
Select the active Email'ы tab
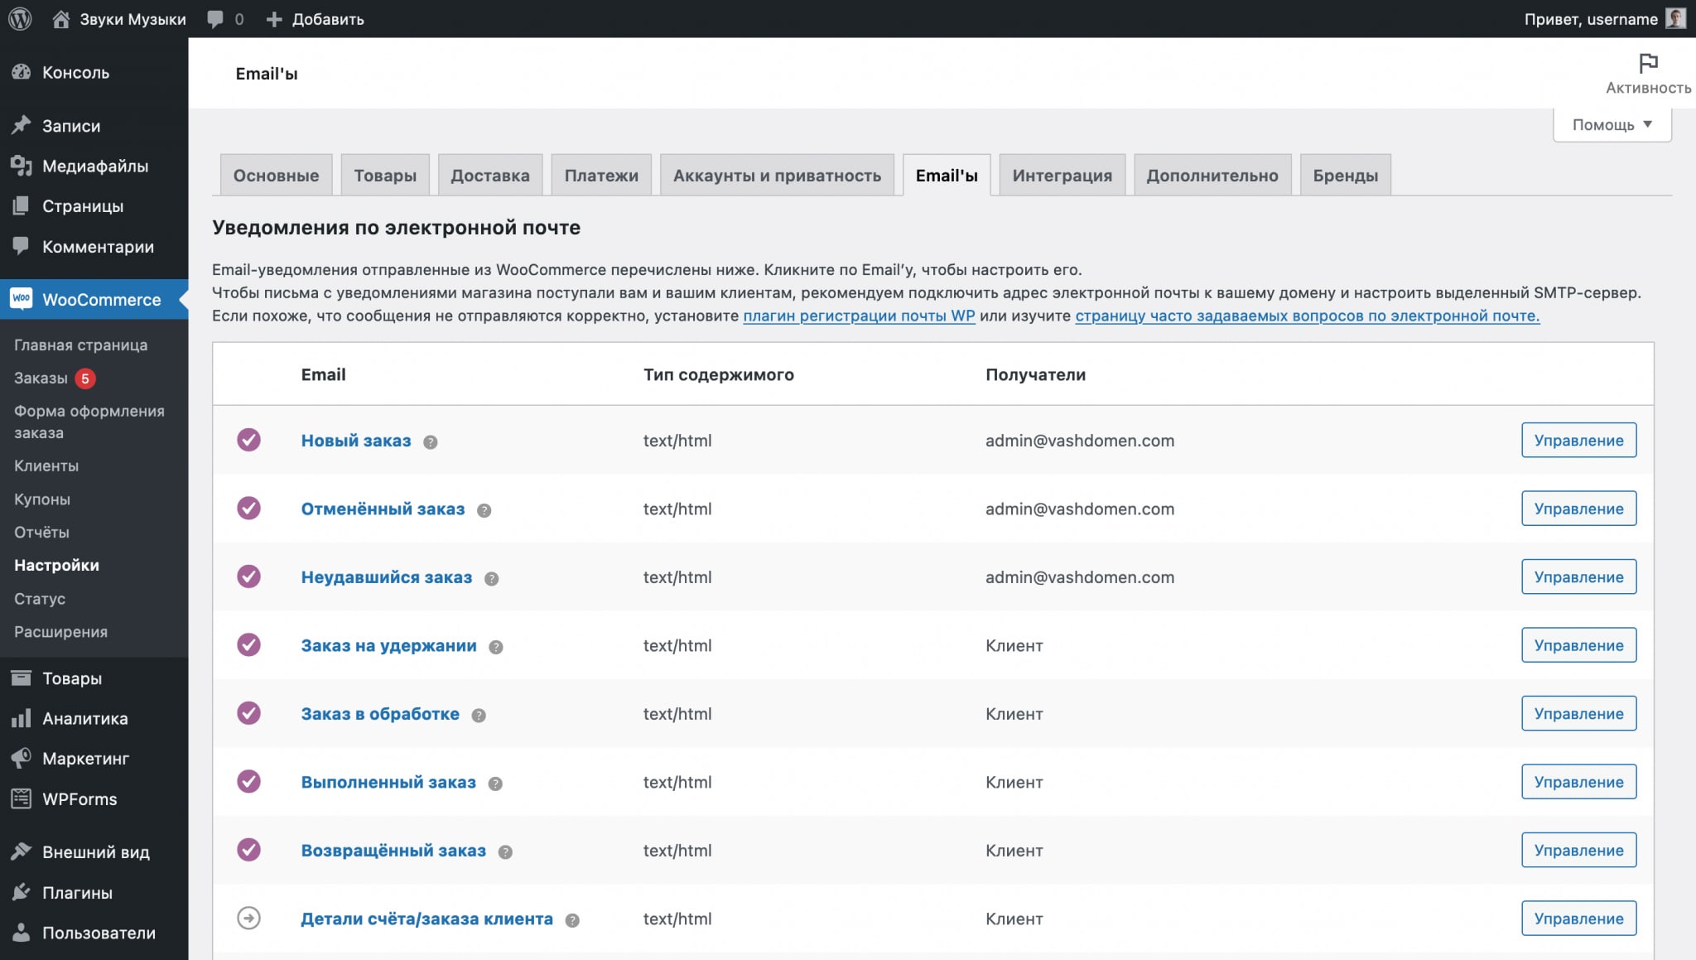point(947,175)
